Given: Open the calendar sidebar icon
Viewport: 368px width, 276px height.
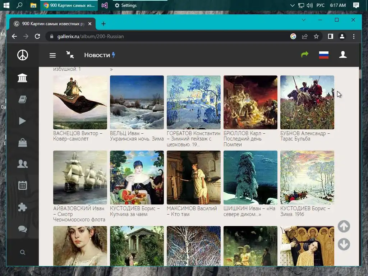Looking at the screenshot, I should pyautogui.click(x=23, y=185).
